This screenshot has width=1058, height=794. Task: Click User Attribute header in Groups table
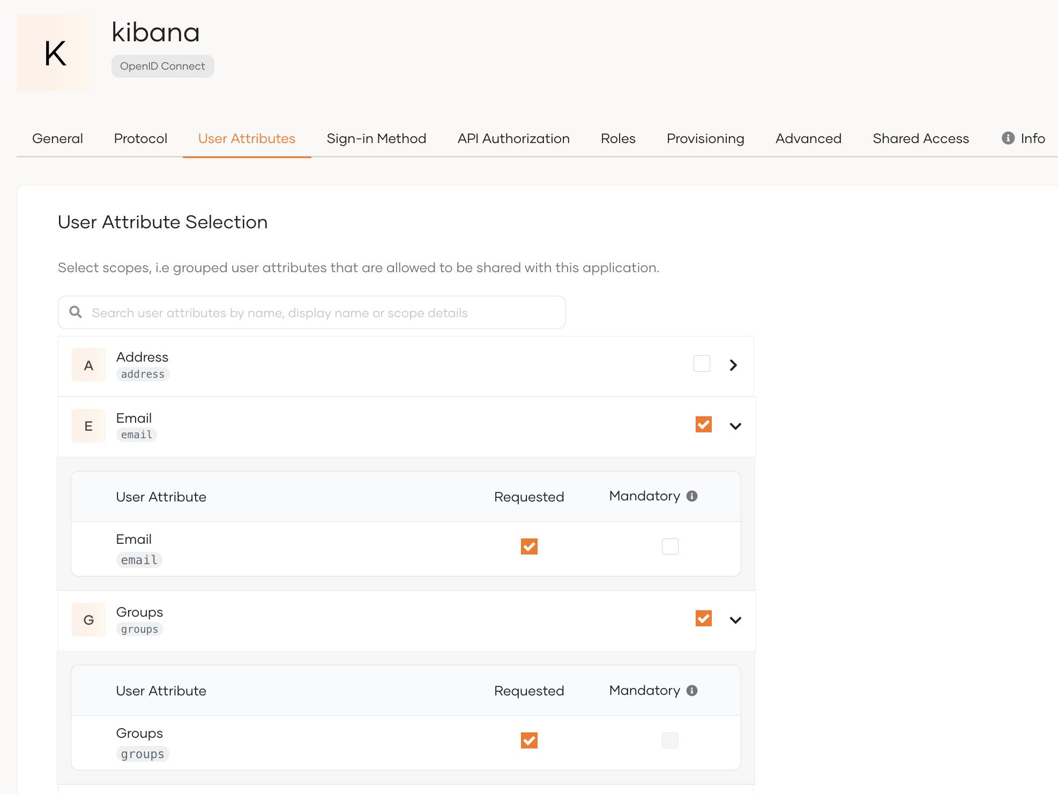[161, 691]
